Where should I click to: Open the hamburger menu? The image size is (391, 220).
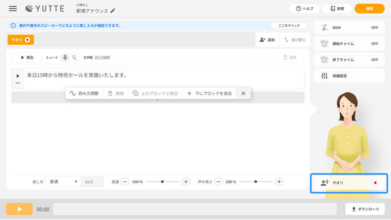pos(13,9)
